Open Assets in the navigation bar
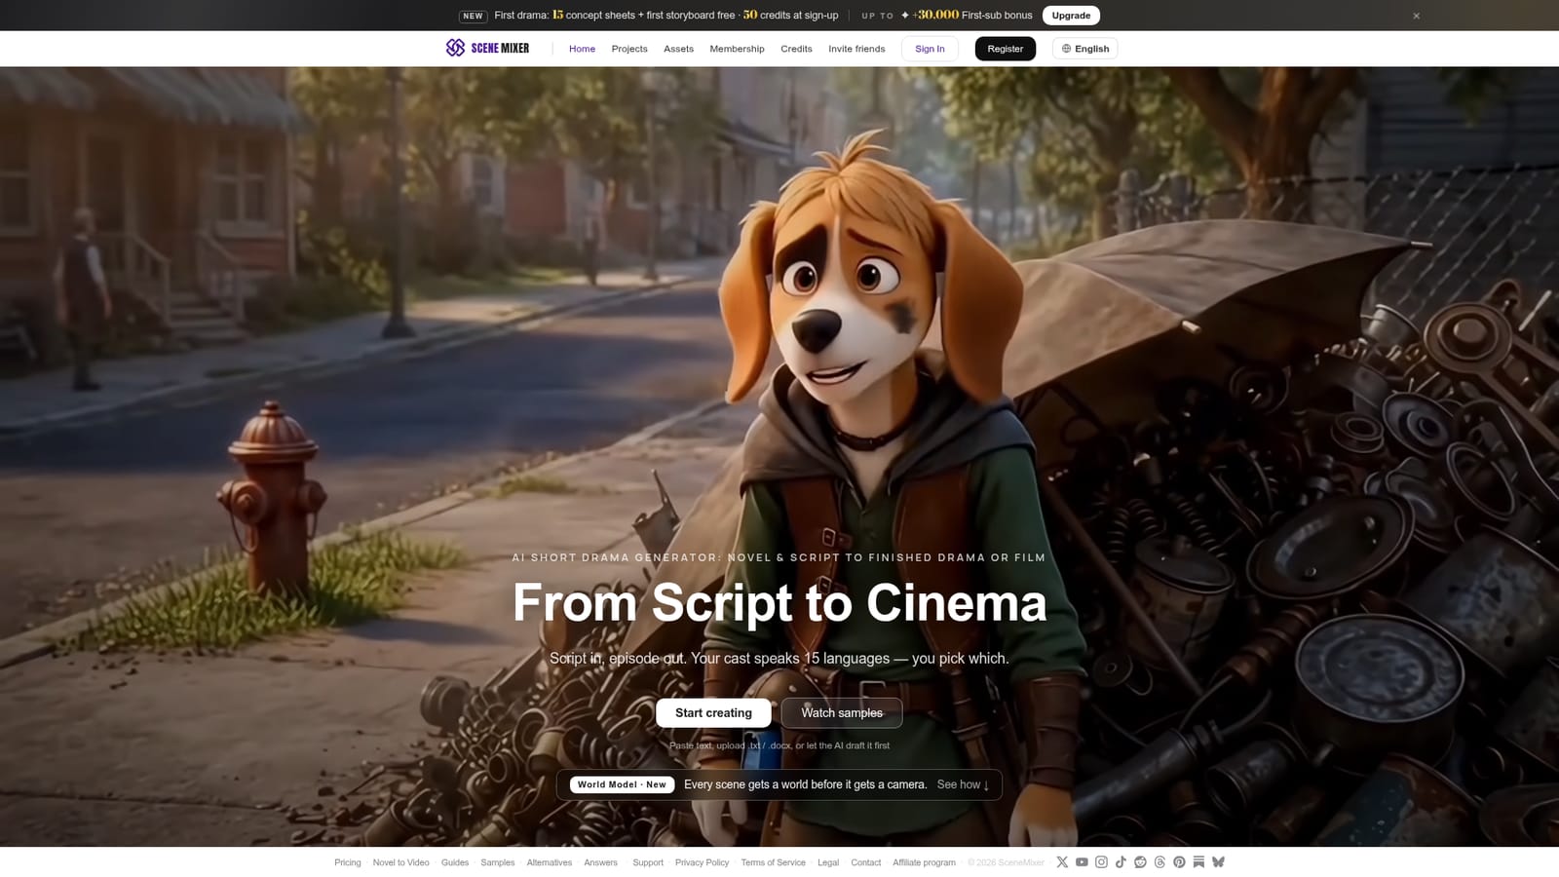 (x=678, y=49)
